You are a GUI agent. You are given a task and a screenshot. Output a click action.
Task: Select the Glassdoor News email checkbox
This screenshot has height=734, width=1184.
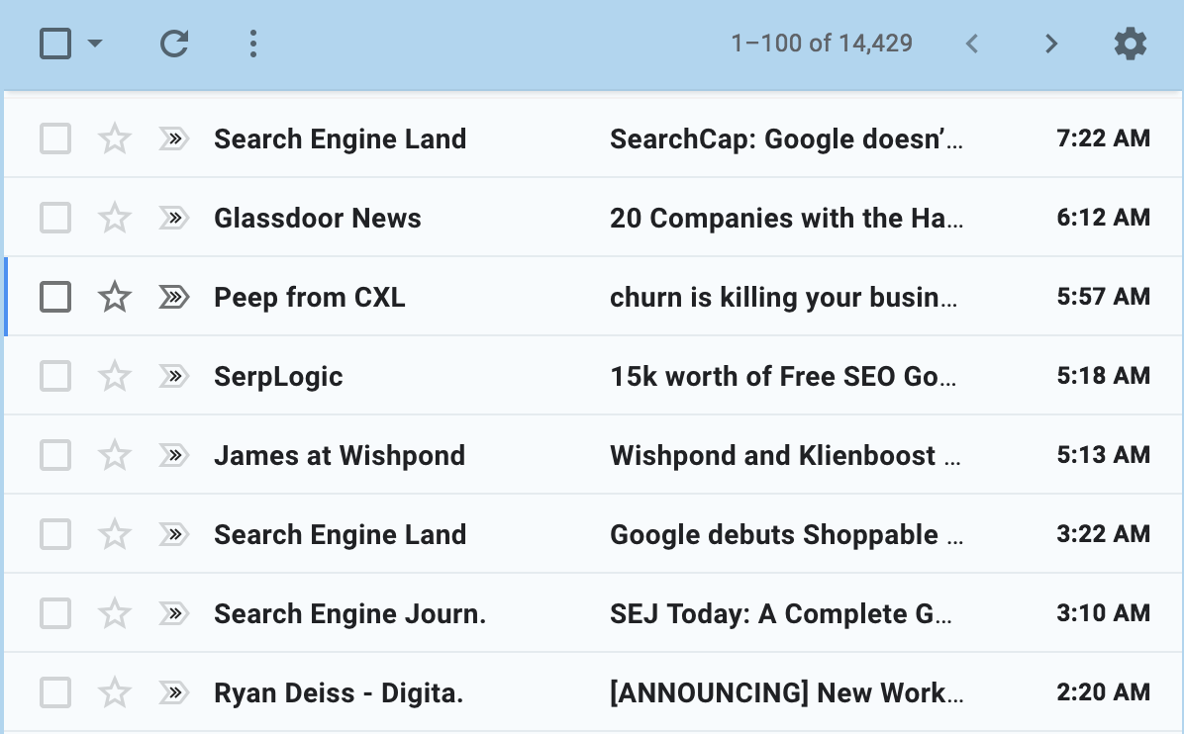(x=55, y=218)
